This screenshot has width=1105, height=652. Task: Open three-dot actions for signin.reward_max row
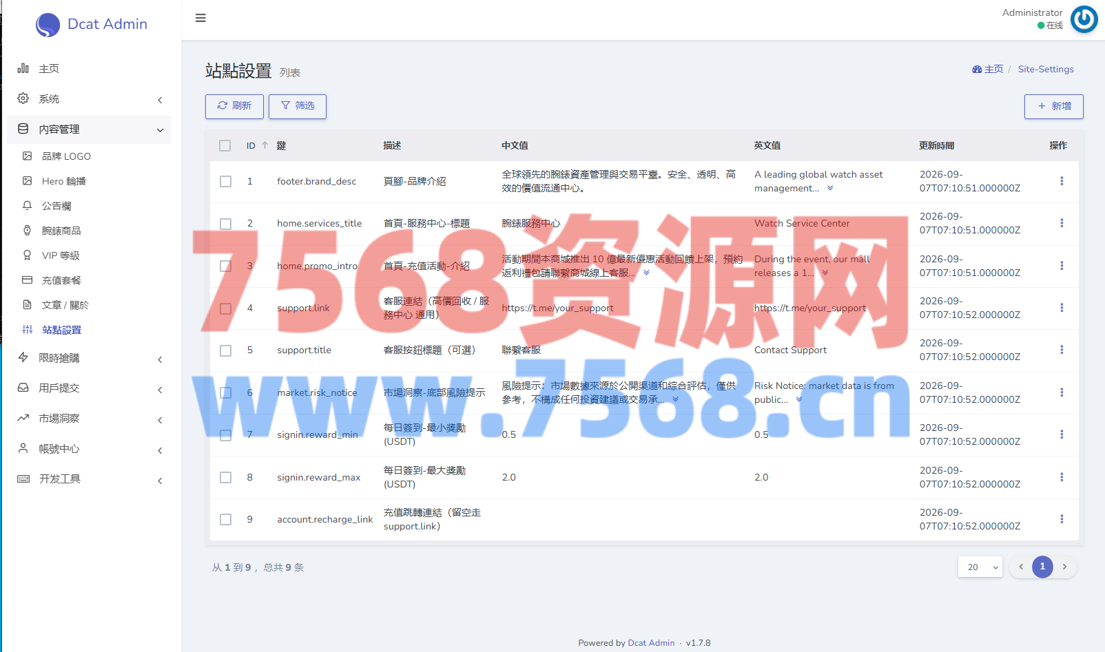(x=1062, y=477)
